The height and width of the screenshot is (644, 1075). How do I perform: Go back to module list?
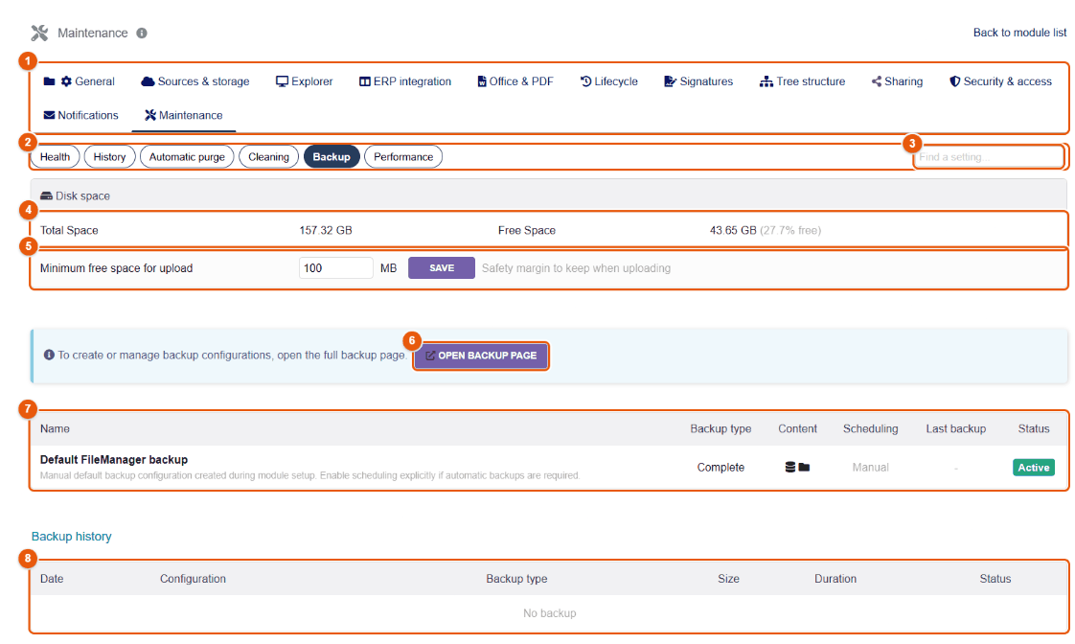pos(1019,33)
